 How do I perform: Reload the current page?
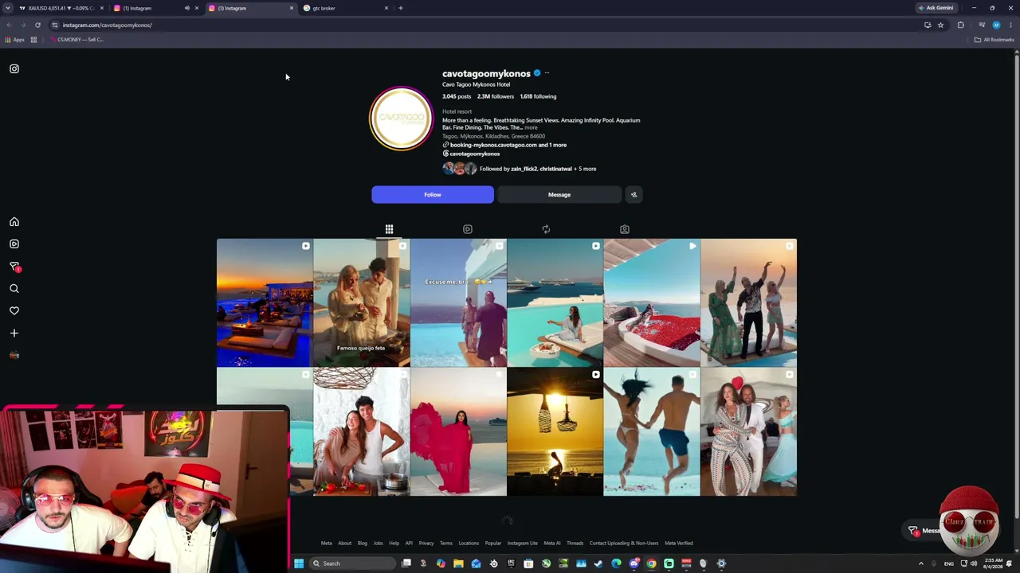[37, 25]
